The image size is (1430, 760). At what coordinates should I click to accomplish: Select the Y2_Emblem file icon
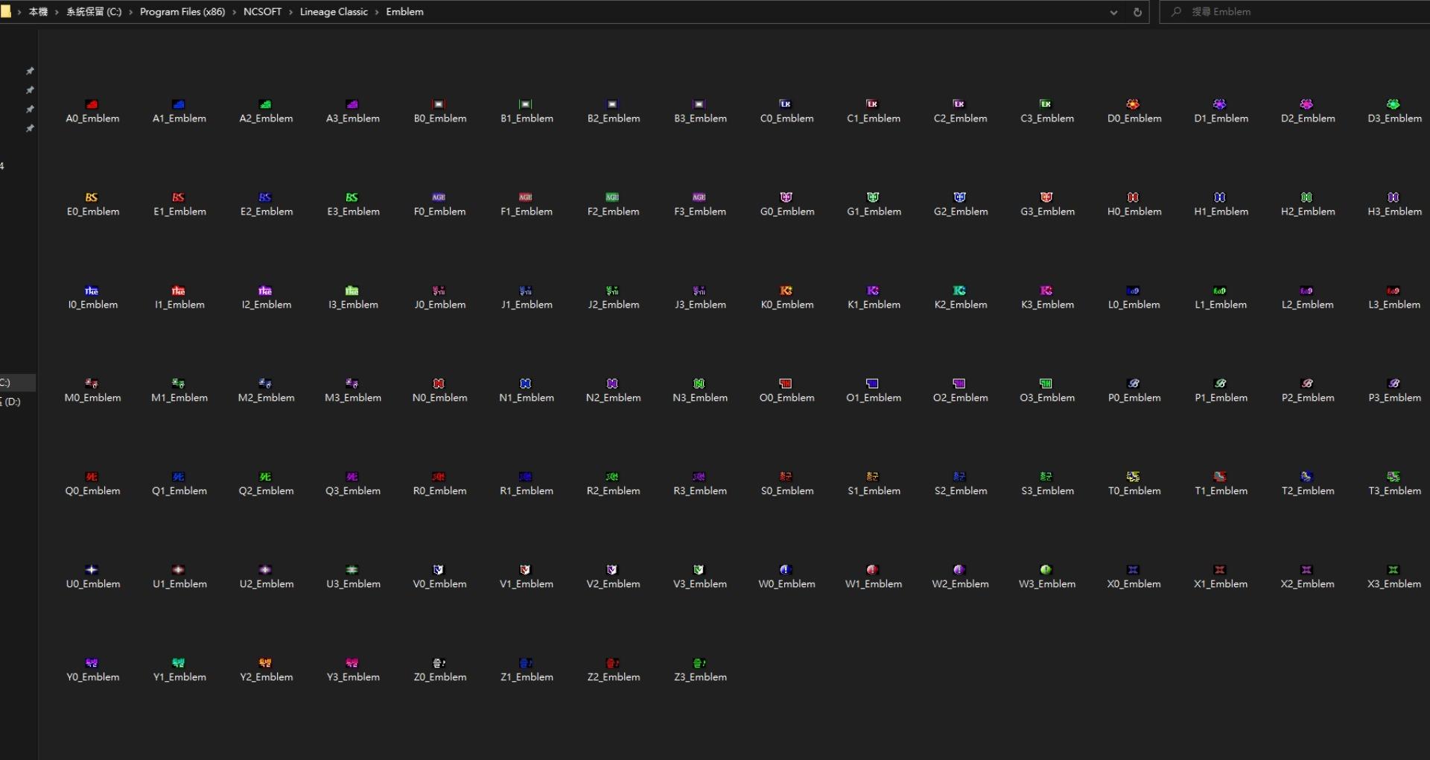tap(265, 663)
